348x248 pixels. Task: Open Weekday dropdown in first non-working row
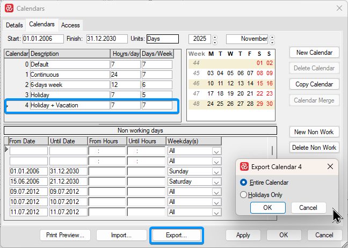216,151
